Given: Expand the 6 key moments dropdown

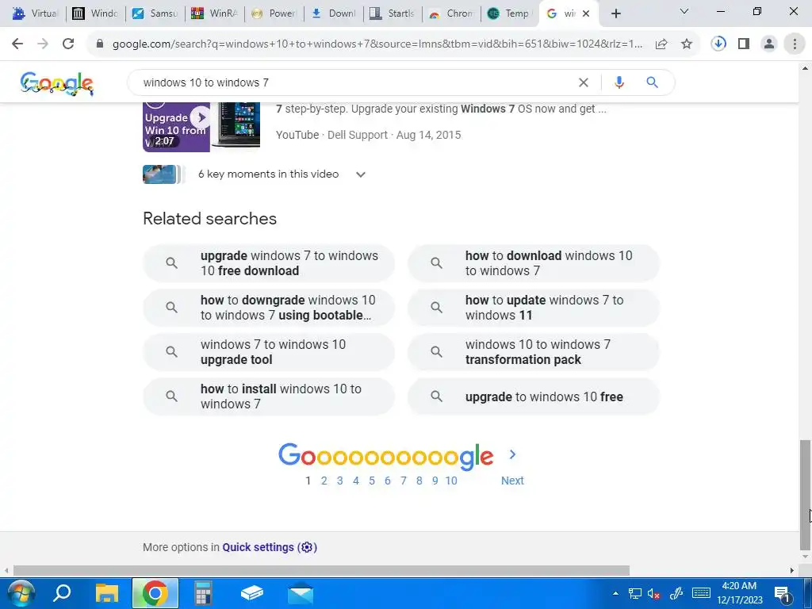Looking at the screenshot, I should click(361, 174).
